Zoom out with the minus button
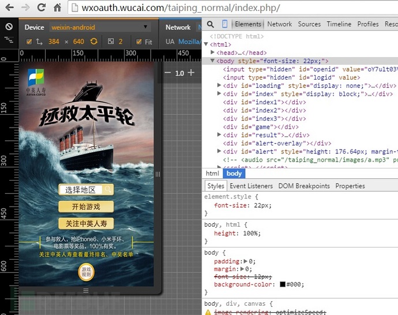Screen dimensions: 398x315 pos(167,73)
